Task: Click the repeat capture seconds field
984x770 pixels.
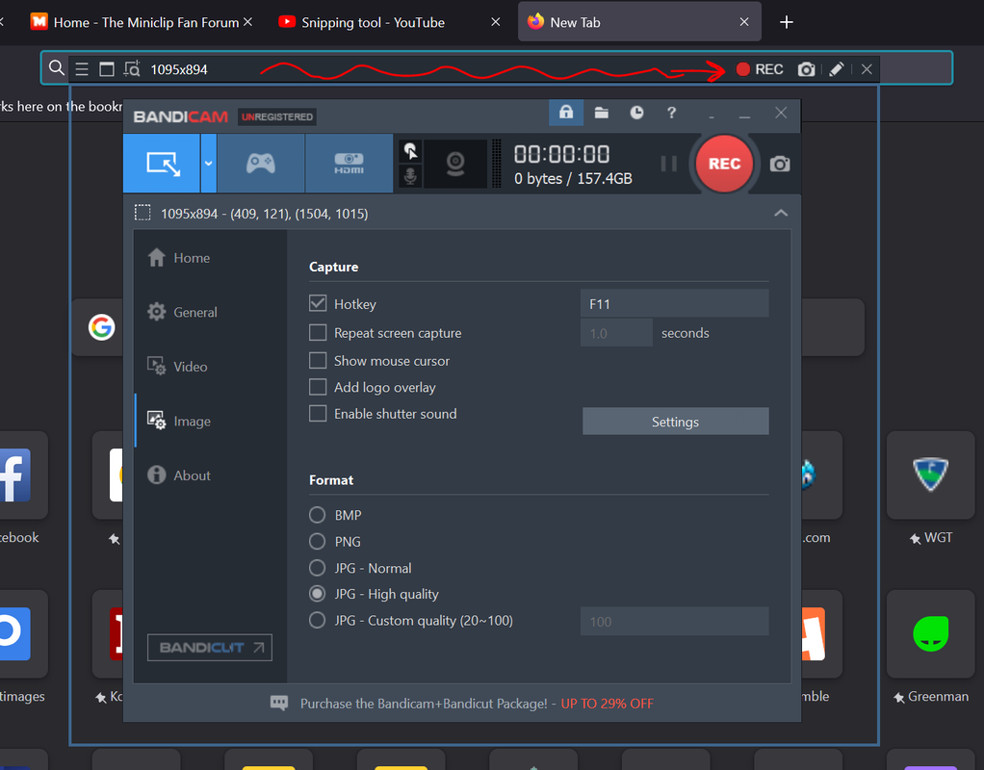Action: tap(616, 333)
